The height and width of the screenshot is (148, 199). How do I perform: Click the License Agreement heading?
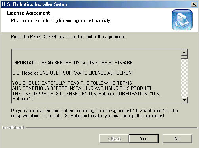point(28,13)
